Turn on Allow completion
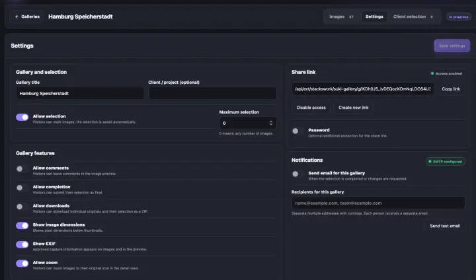This screenshot has width=476, height=280. 22,188
